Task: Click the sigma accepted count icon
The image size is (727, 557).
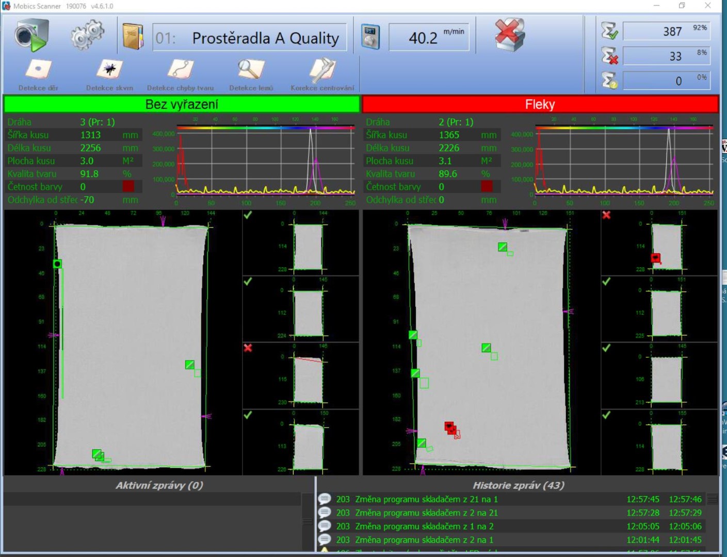Action: click(609, 31)
